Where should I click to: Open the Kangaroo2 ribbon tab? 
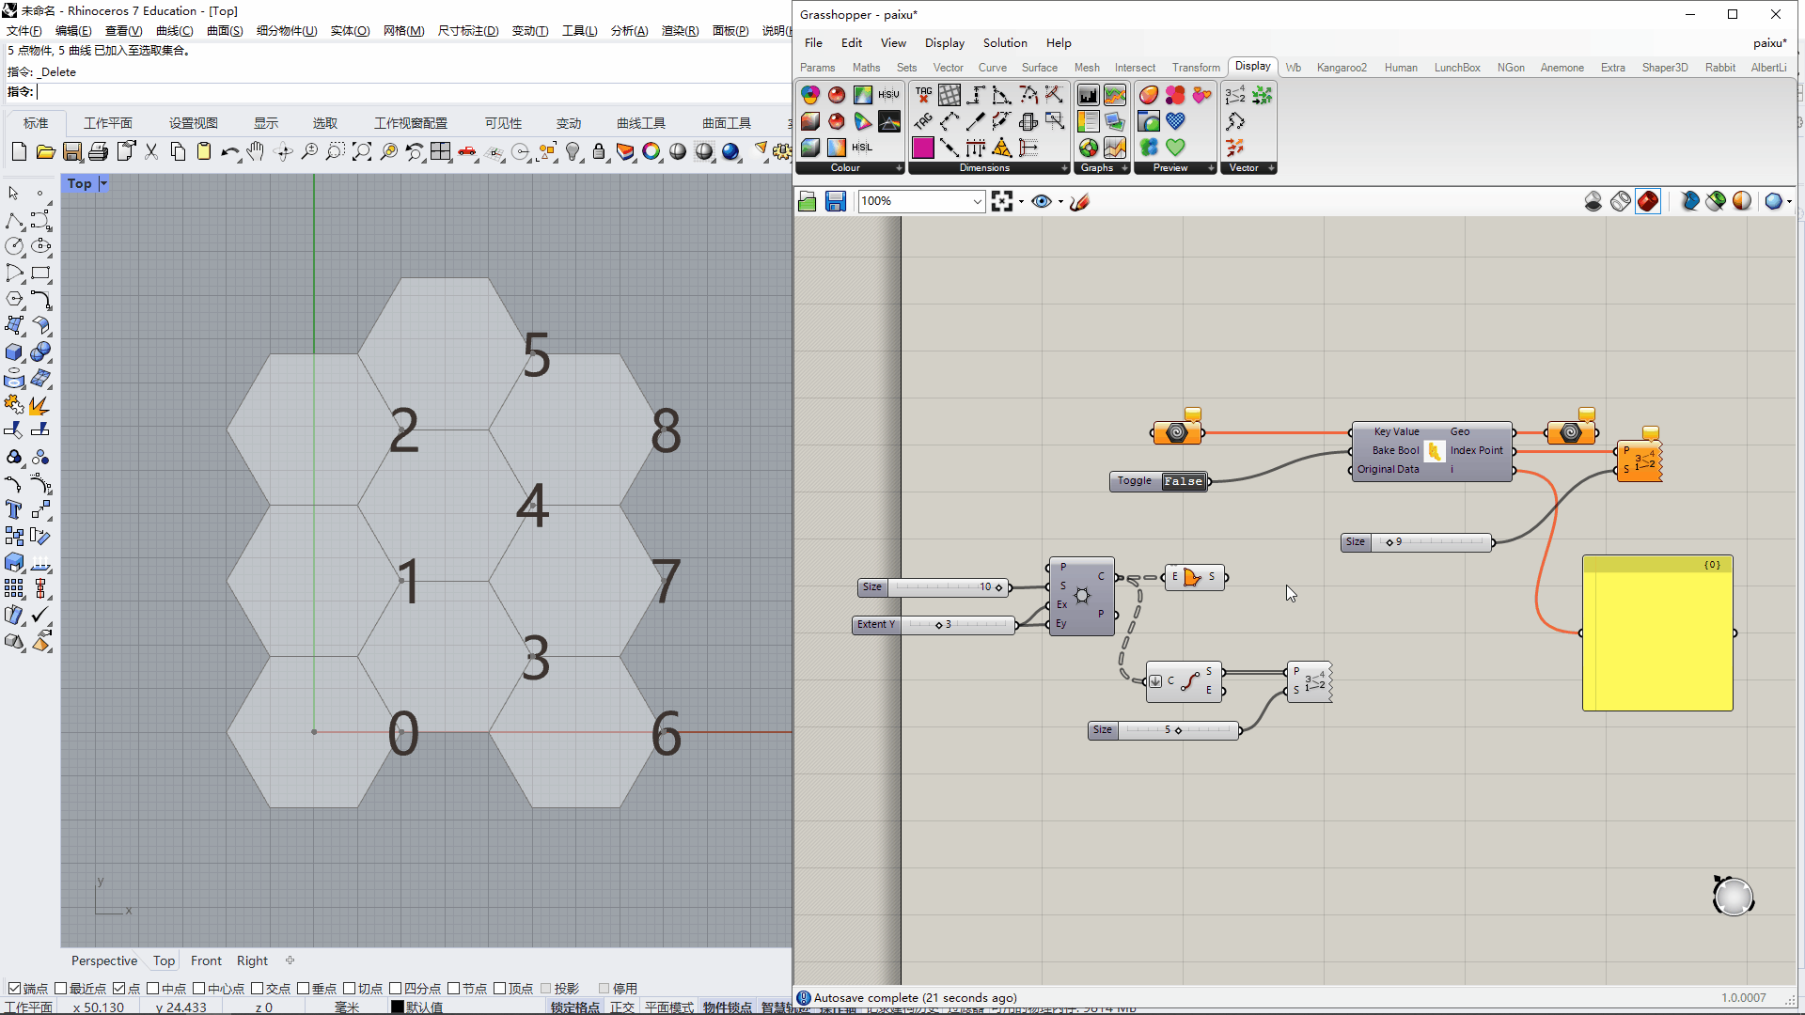coord(1341,68)
